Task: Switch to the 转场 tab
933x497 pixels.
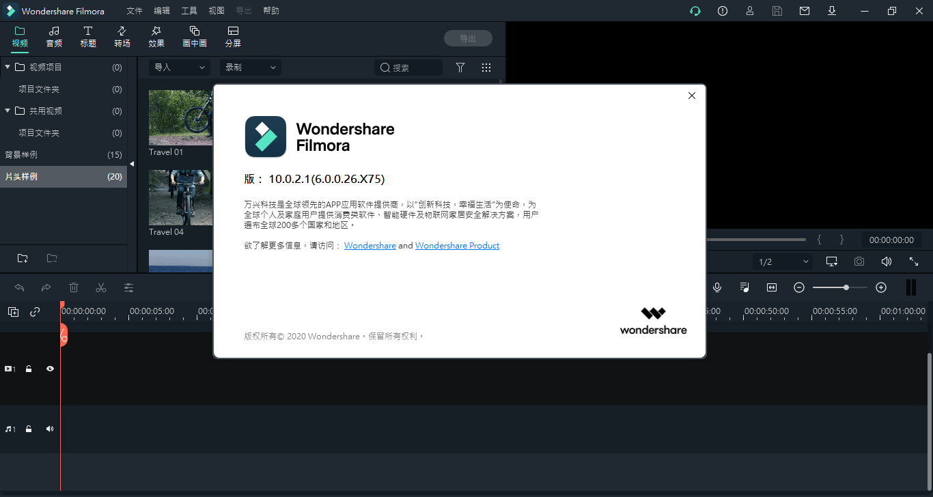Action: (x=122, y=37)
